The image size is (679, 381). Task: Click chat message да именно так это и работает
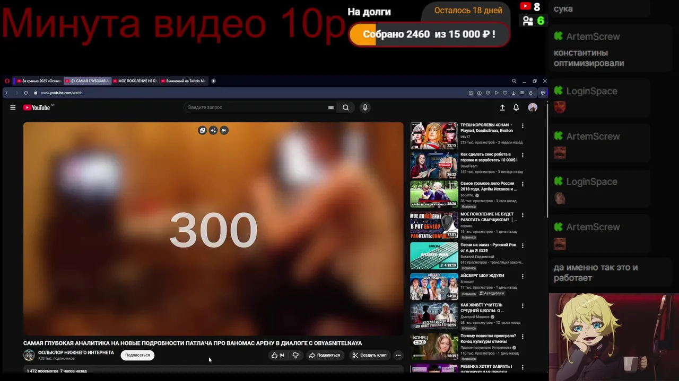point(596,273)
